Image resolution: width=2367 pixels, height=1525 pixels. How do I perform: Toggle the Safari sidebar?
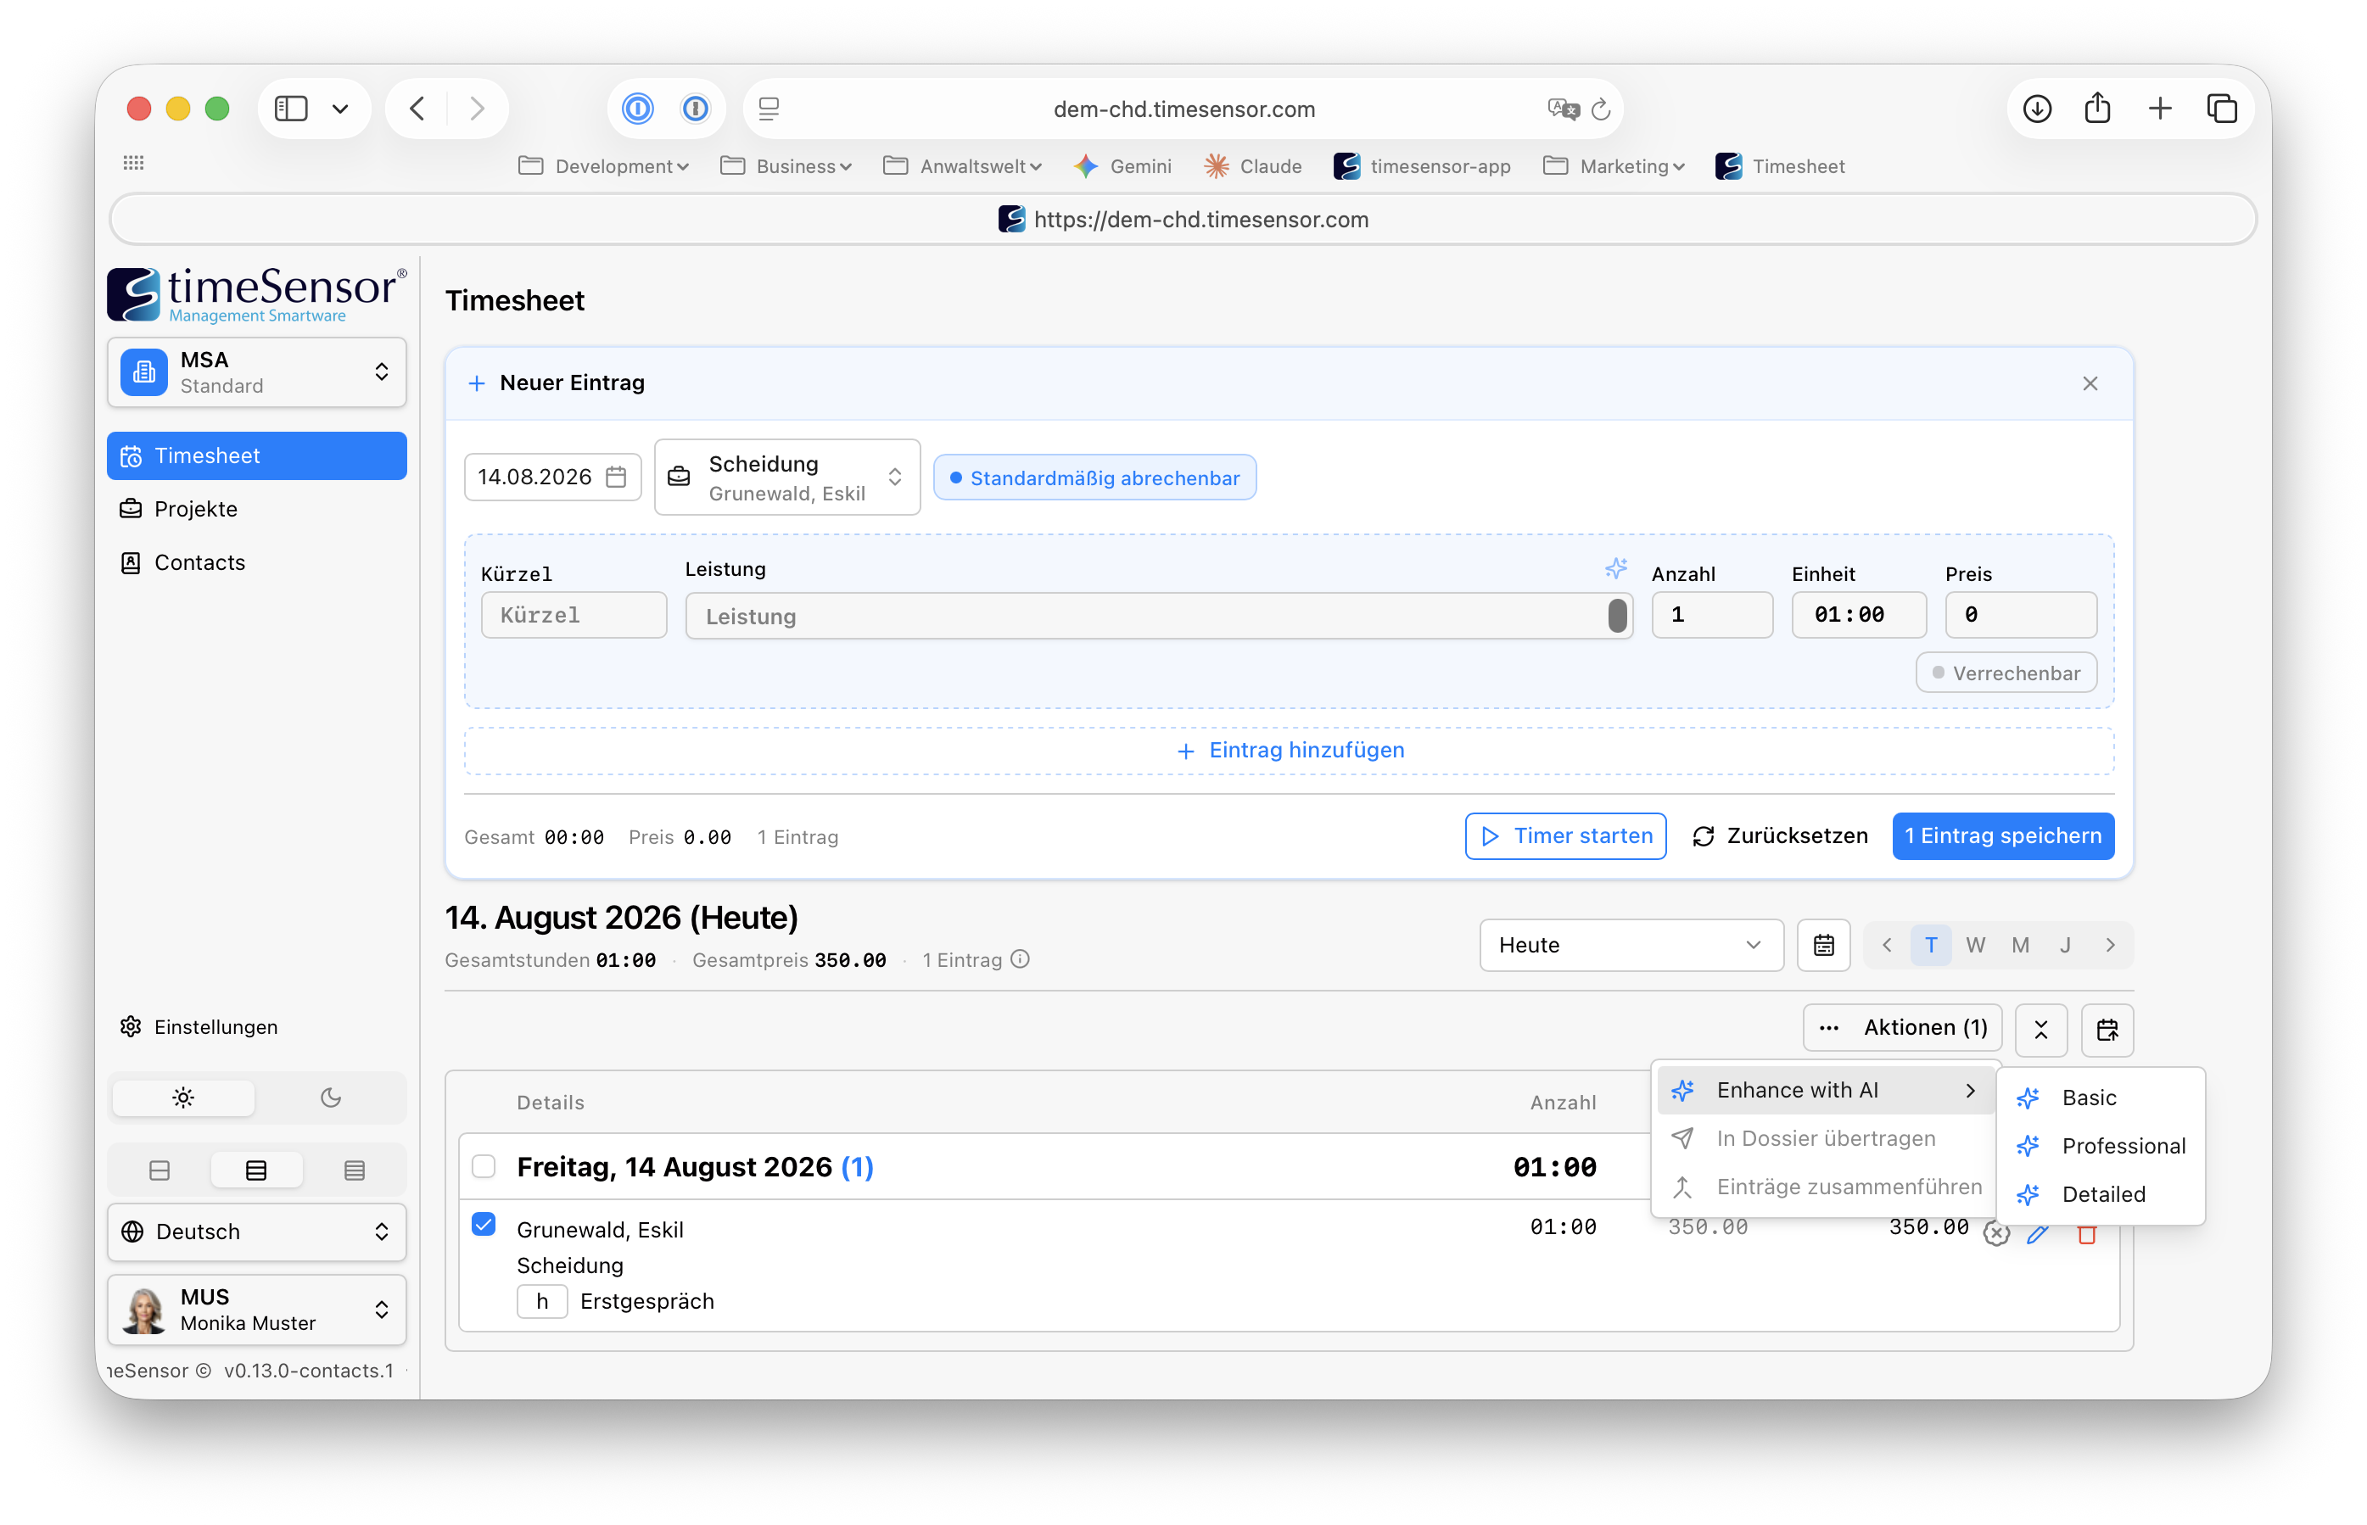coord(291,108)
